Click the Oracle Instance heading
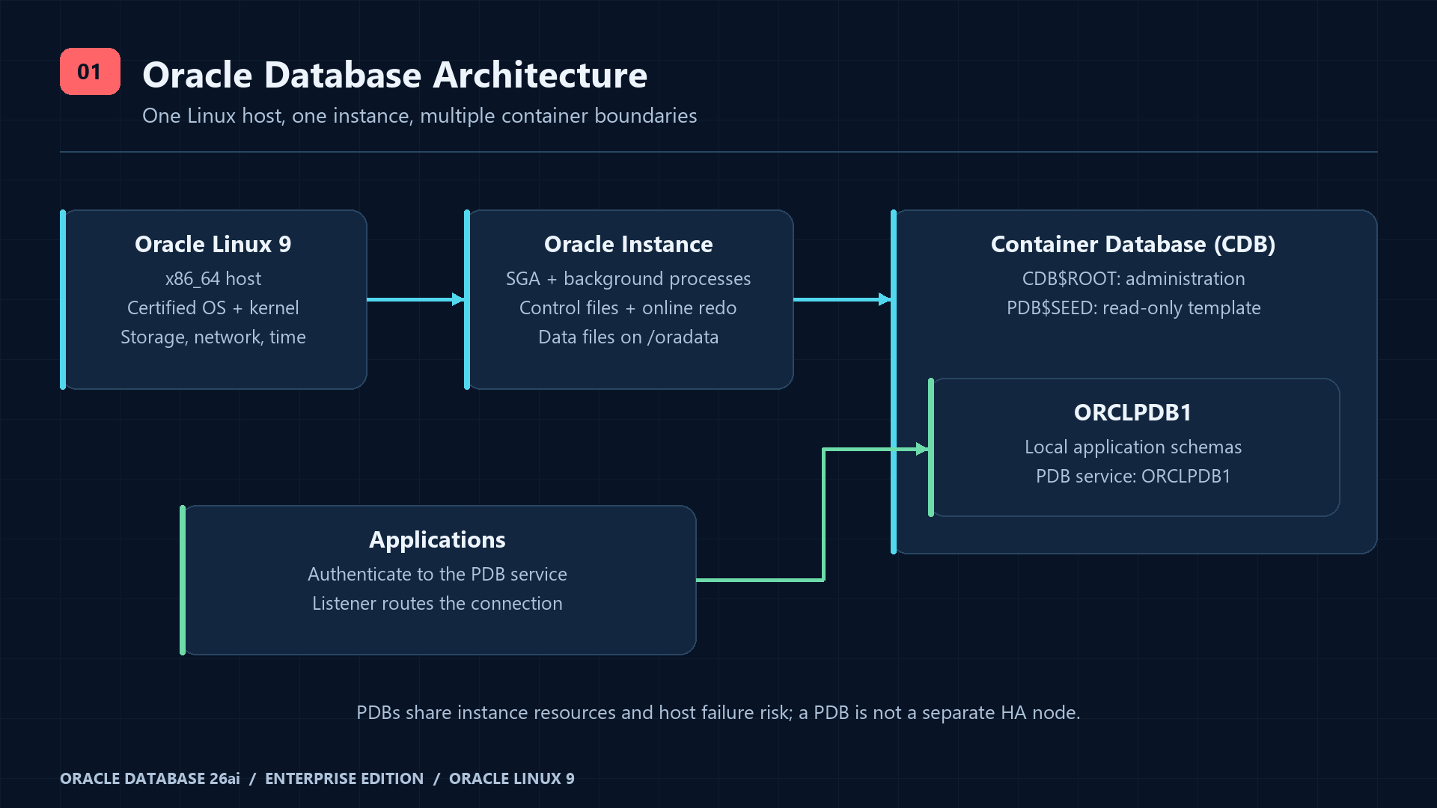The height and width of the screenshot is (808, 1437). [x=629, y=244]
